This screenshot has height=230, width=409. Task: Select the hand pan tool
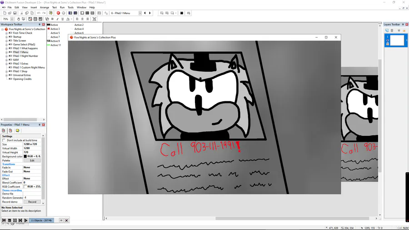(18, 19)
